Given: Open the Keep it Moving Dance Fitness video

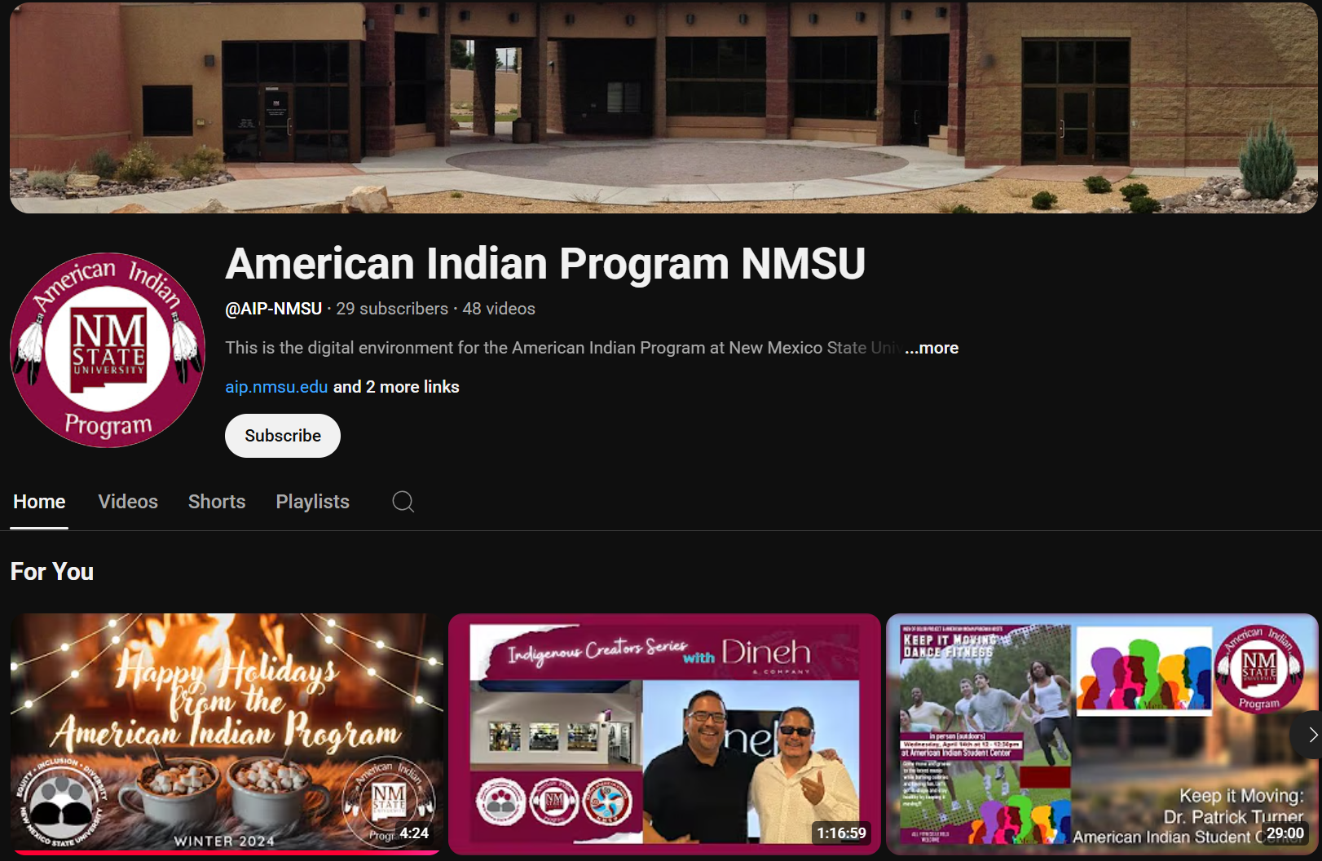Looking at the screenshot, I should click(1100, 733).
